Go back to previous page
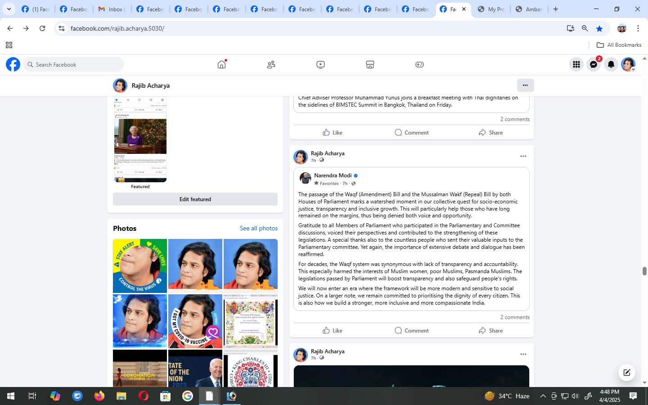Screen dimensions: 648x405 10,28
